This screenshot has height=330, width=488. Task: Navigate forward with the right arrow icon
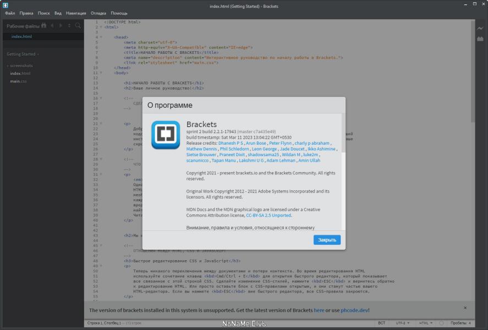(x=61, y=26)
